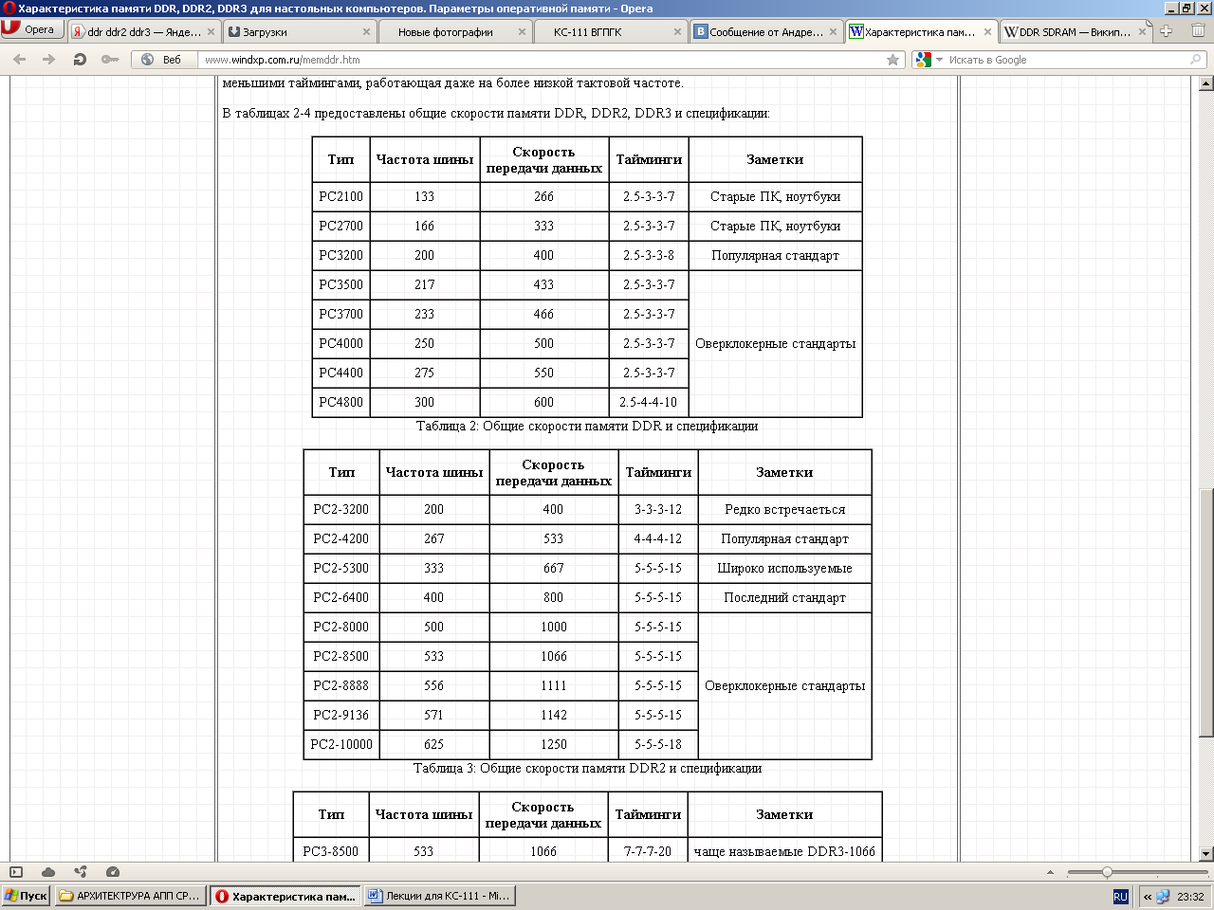Open Opera Link cloud icon
Screen dimensions: 1214x910
pos(48,871)
